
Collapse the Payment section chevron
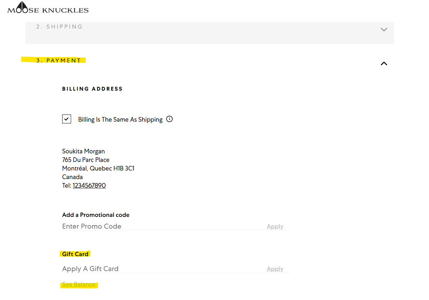coord(384,63)
